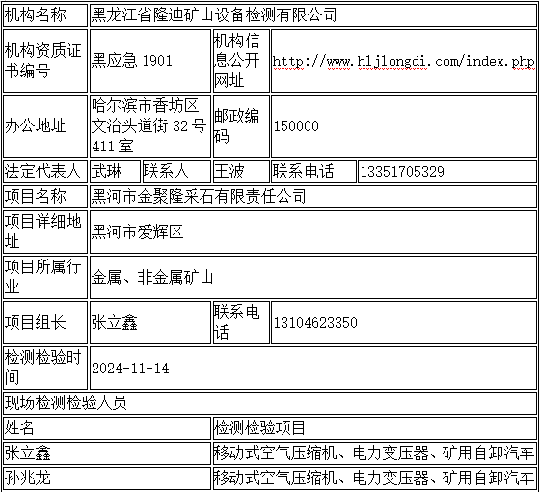Click the 姓名 column header

click(x=107, y=428)
